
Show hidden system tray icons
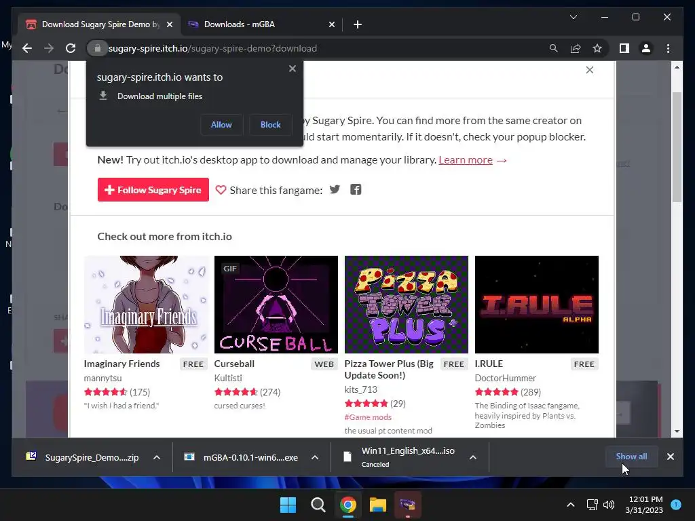pyautogui.click(x=571, y=505)
